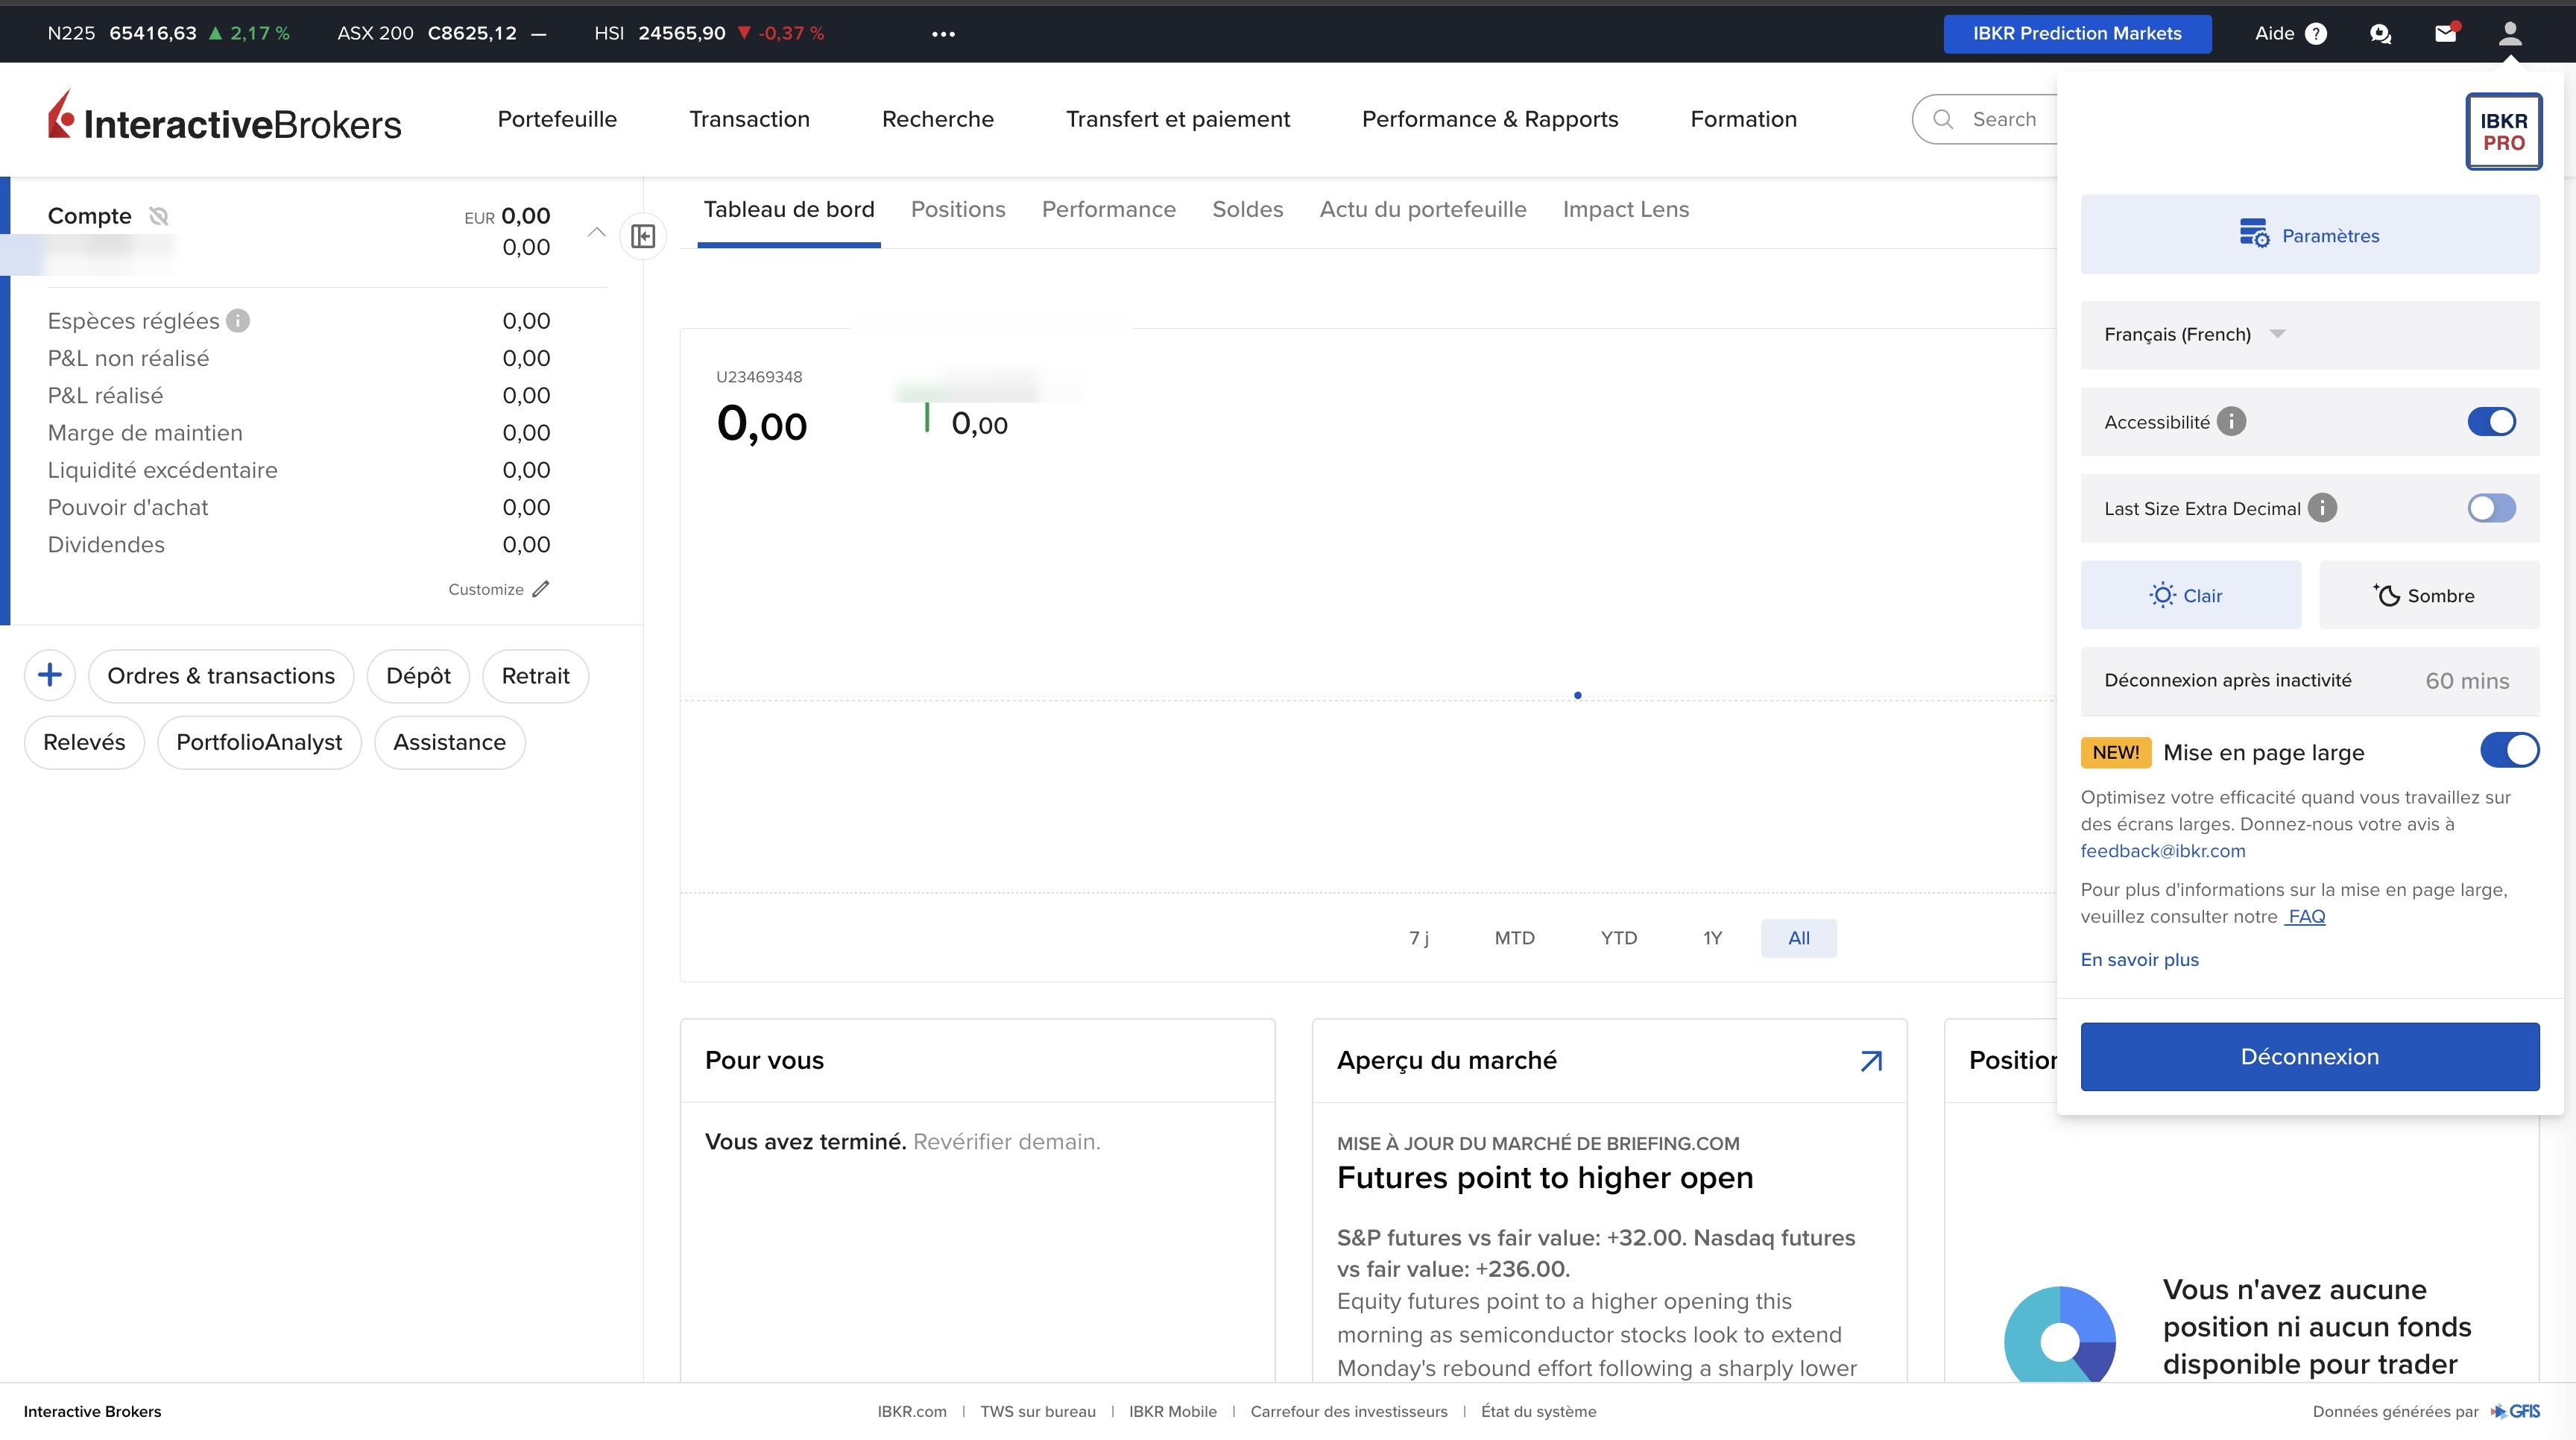Select the MTD chart range
The height and width of the screenshot is (1440, 2576).
1514,938
